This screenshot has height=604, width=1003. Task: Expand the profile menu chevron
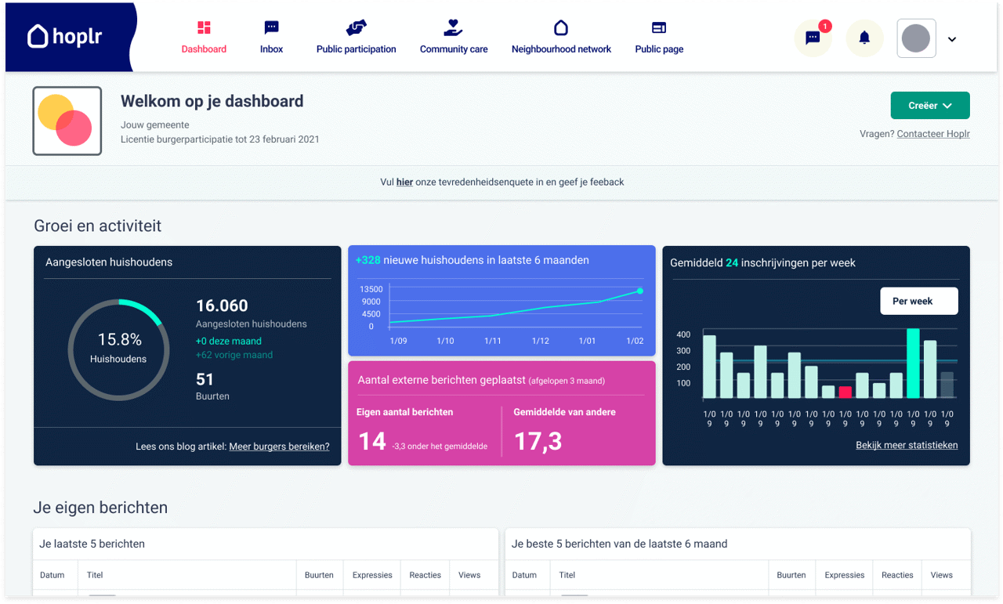(952, 39)
